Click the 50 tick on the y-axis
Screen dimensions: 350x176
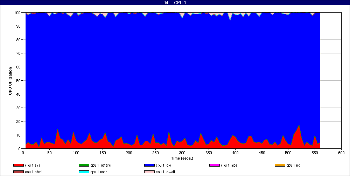point(19,80)
